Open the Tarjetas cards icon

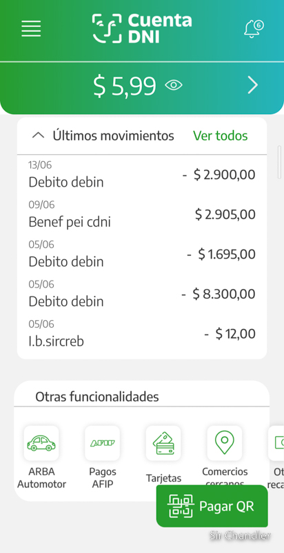click(163, 443)
